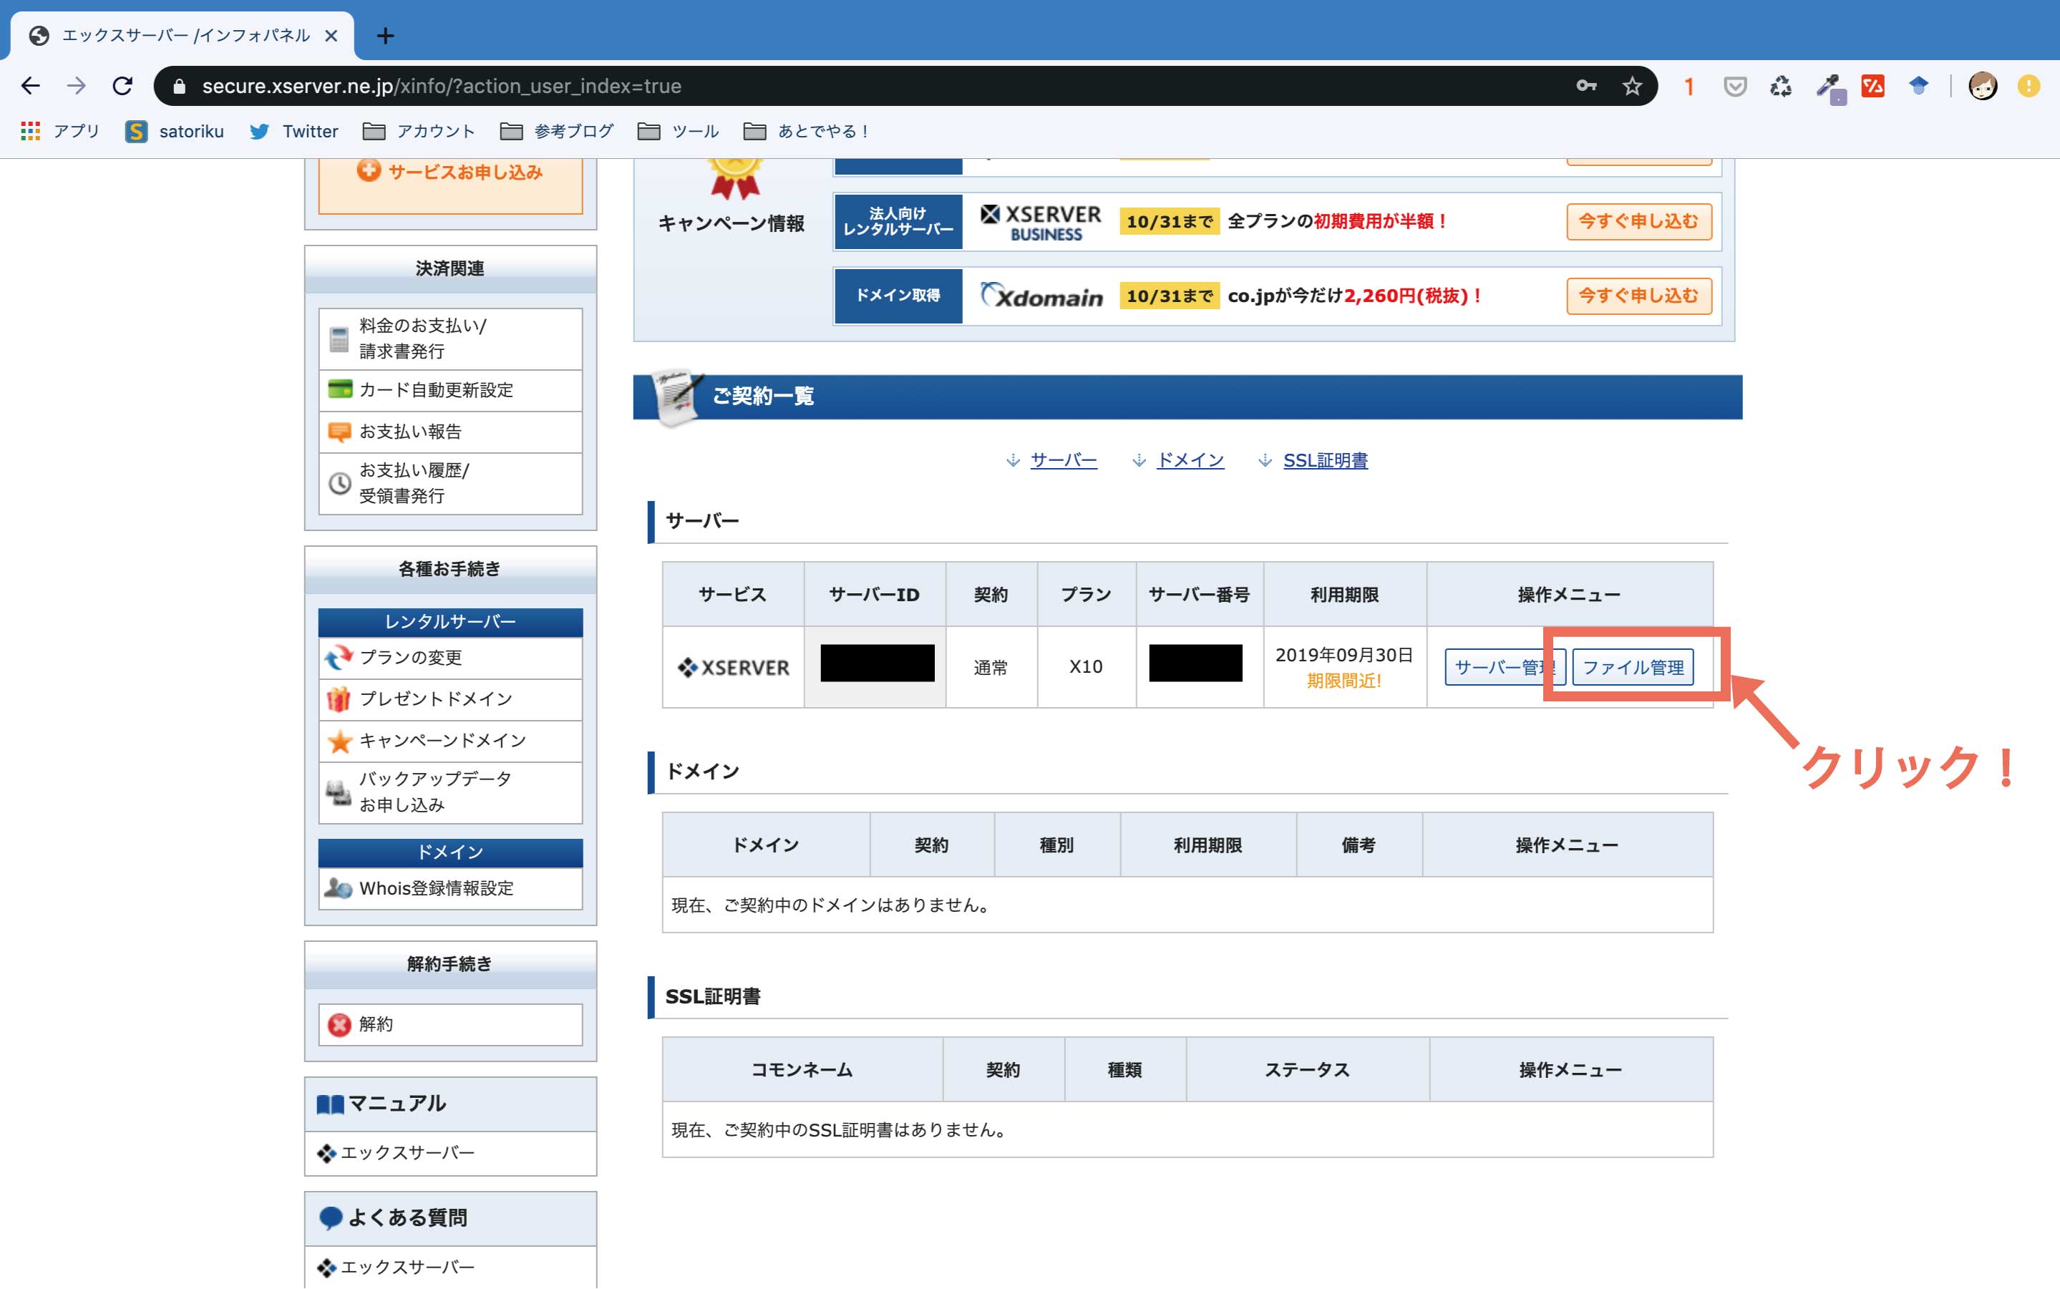Image resolution: width=2060 pixels, height=1289 pixels.
Task: Open エックスサーバー link under マニュアル
Action: (407, 1154)
